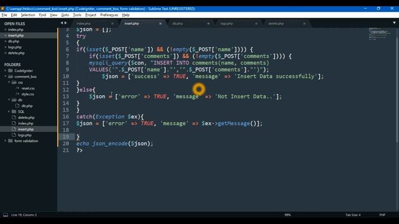Close the insert.php tab

click(160, 24)
